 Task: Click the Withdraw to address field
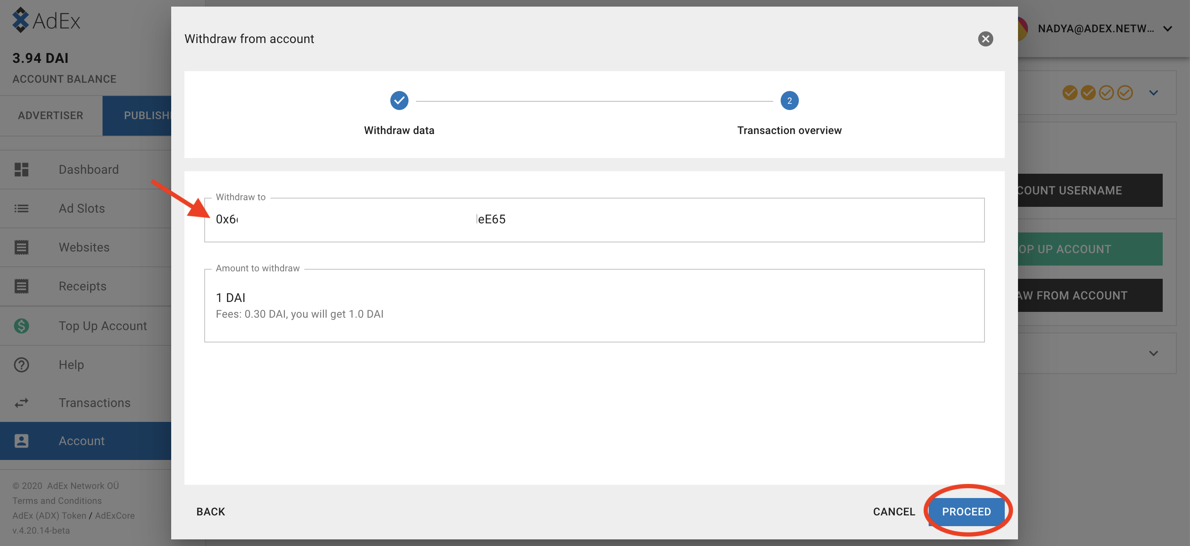pyautogui.click(x=594, y=220)
